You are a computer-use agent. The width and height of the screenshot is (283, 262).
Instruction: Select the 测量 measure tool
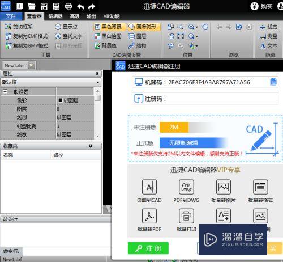pyautogui.click(x=268, y=36)
